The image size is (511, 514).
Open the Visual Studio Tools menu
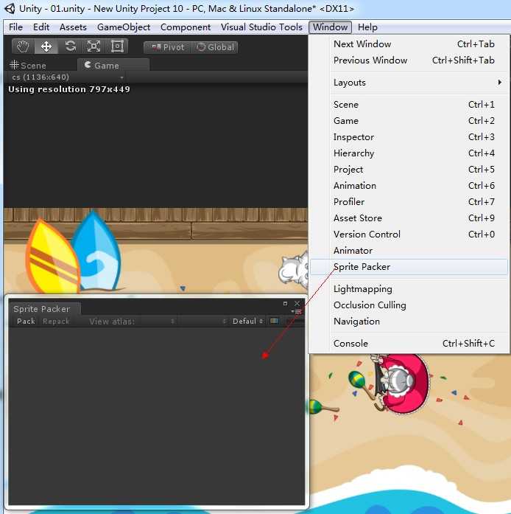261,27
